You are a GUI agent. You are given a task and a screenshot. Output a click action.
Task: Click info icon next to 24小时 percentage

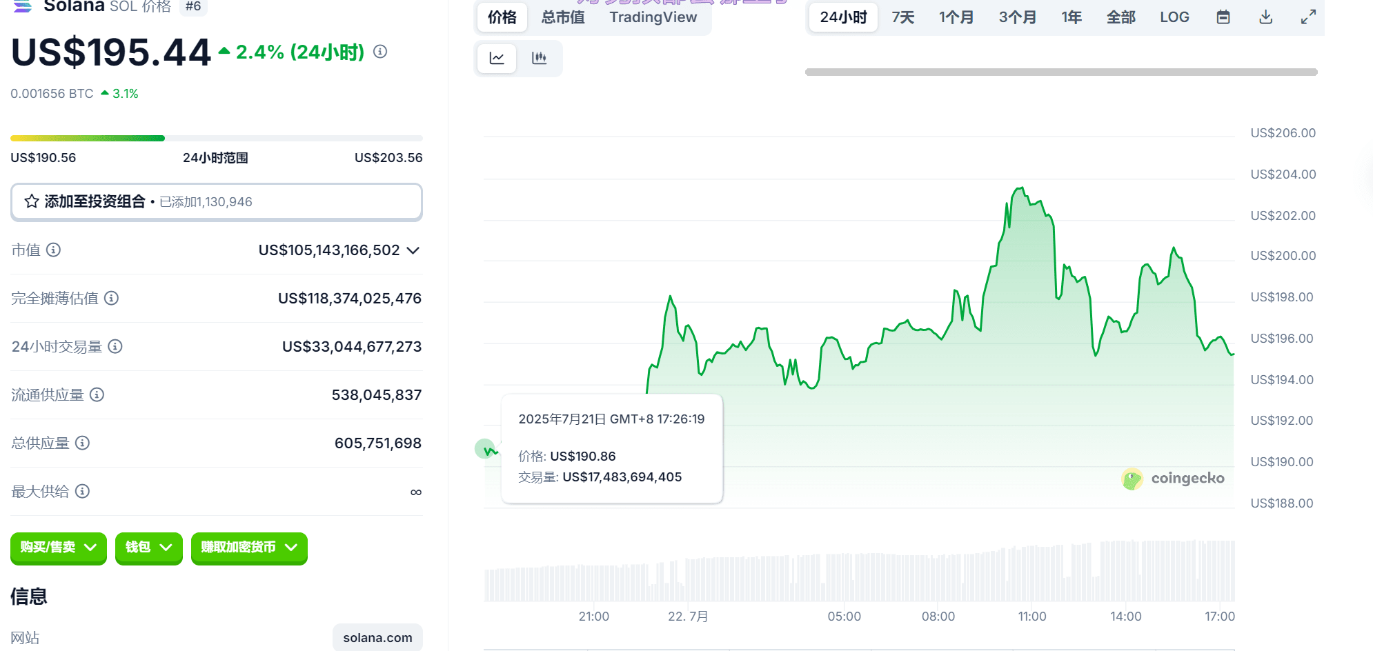(380, 52)
